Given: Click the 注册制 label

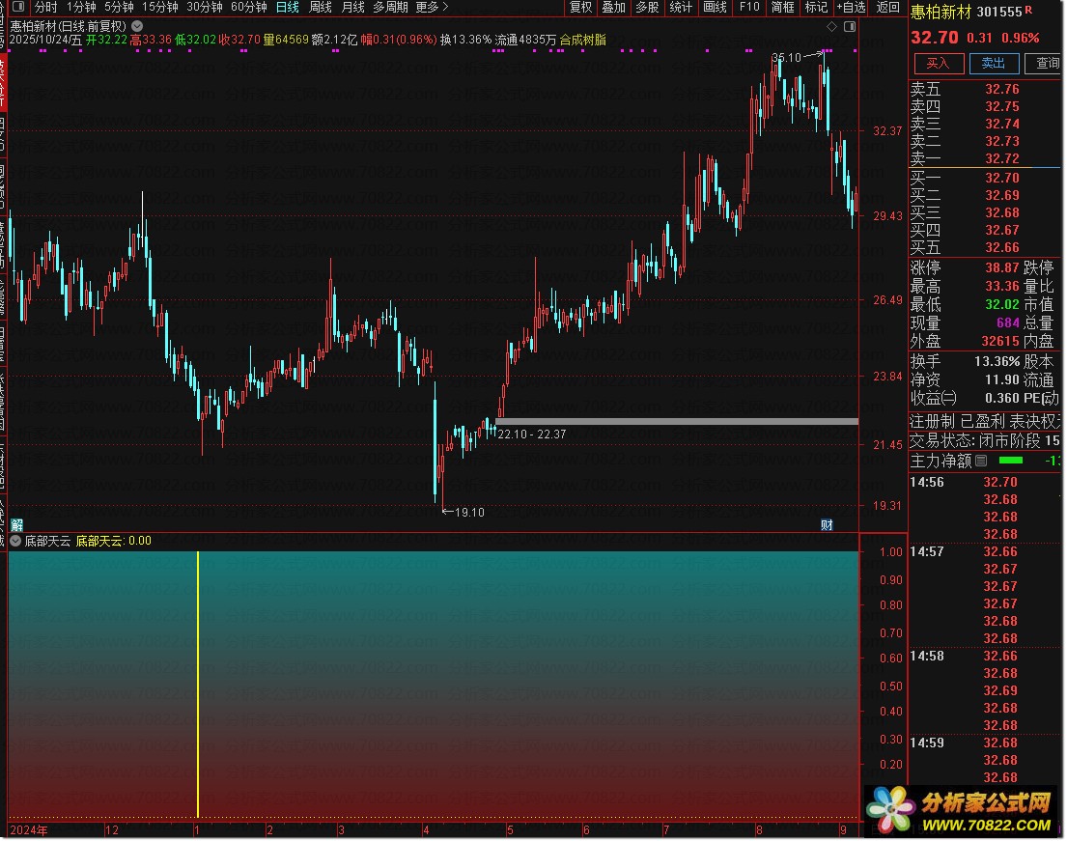Looking at the screenshot, I should [x=932, y=421].
